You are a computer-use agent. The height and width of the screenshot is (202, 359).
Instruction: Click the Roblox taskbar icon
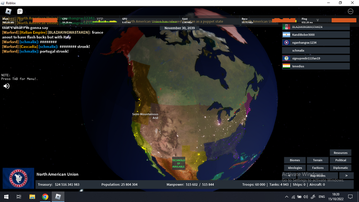pos(58,197)
